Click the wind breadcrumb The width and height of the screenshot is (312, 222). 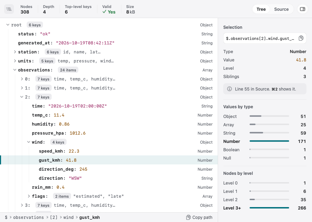click(x=68, y=217)
